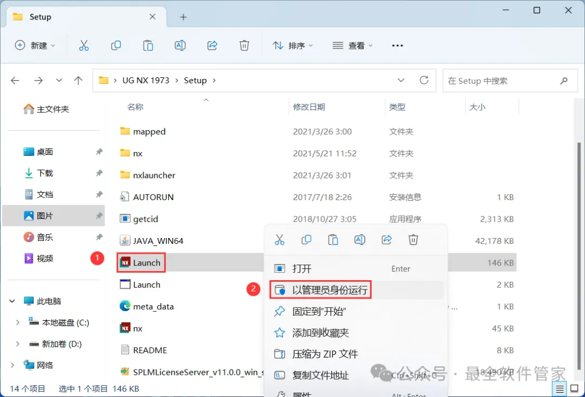Click the search magnifier icon

point(564,81)
